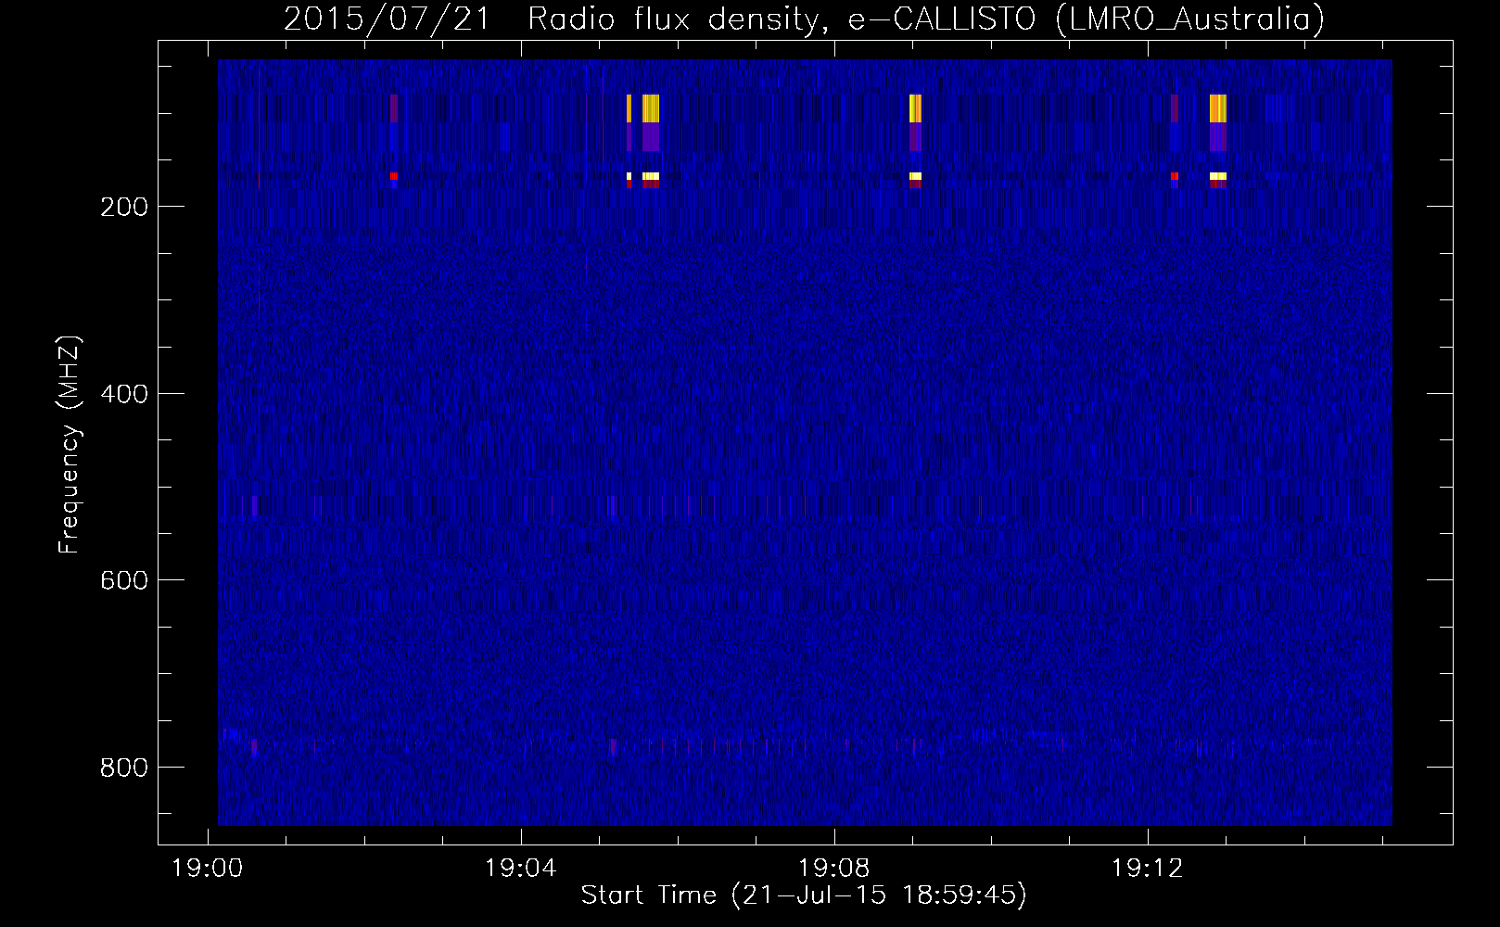
Task: Click the plot title 'Radio flux density, e-CALLISTO'
Action: click(x=782, y=19)
